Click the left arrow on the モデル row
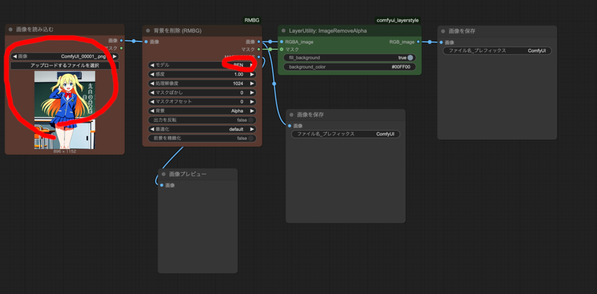This screenshot has height=294, width=597. pyautogui.click(x=152, y=65)
